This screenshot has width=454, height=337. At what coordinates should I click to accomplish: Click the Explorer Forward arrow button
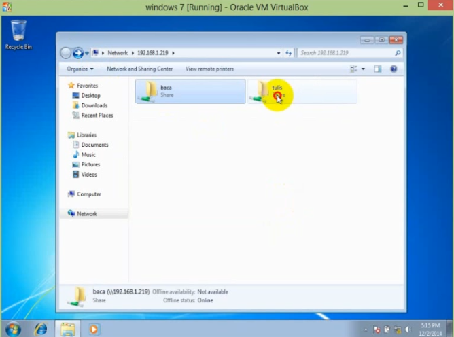pyautogui.click(x=77, y=53)
